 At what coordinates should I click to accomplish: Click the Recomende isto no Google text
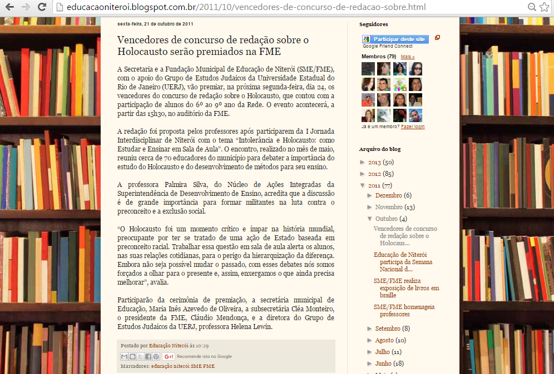click(204, 356)
